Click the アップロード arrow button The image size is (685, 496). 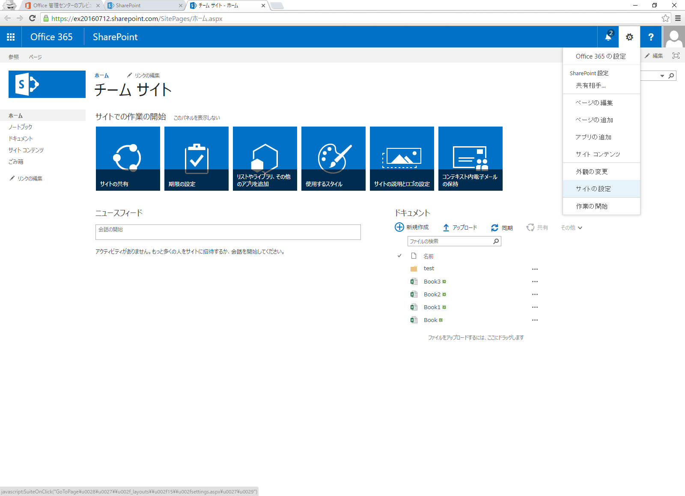point(460,227)
